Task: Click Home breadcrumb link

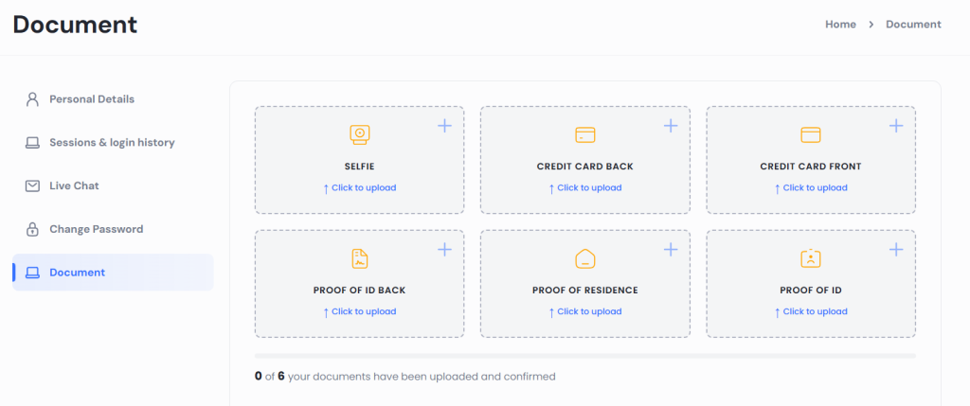Action: (x=840, y=25)
